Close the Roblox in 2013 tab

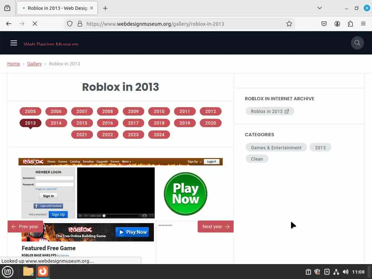coord(92,8)
